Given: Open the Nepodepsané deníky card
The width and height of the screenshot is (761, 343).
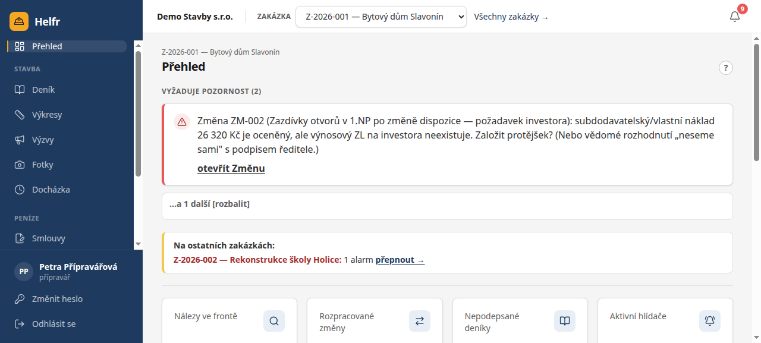Looking at the screenshot, I should 520,320.
